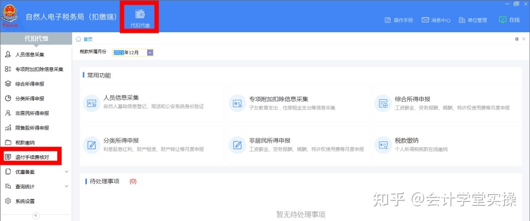Open 分类所得申报 card edit icon

point(92,145)
